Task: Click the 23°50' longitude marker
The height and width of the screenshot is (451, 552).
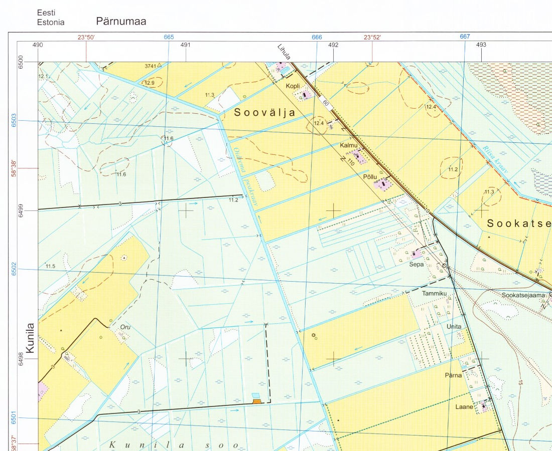Action: (86, 37)
